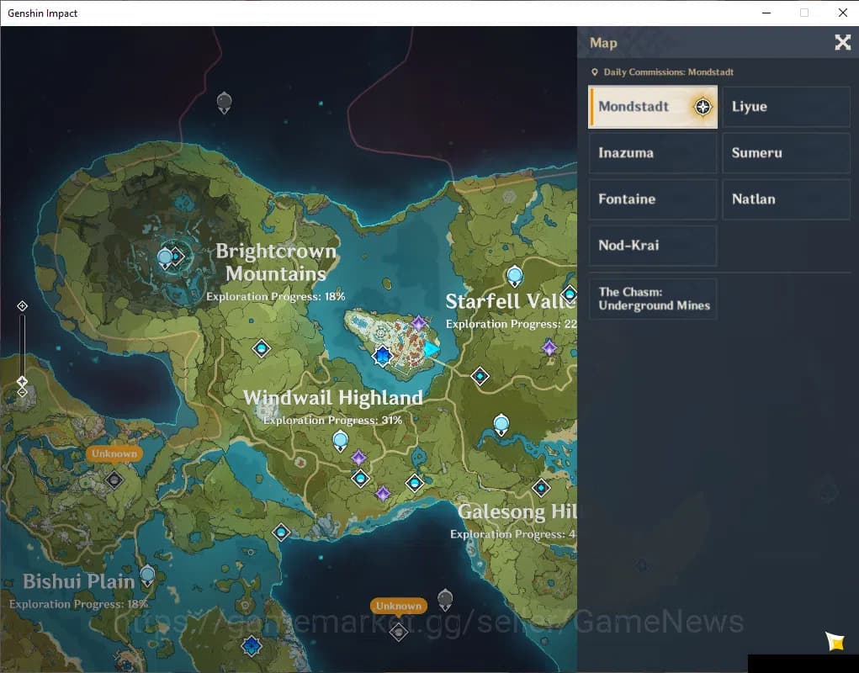
Task: Select Statue of The Seven above Starfell Valley label
Action: click(x=514, y=276)
